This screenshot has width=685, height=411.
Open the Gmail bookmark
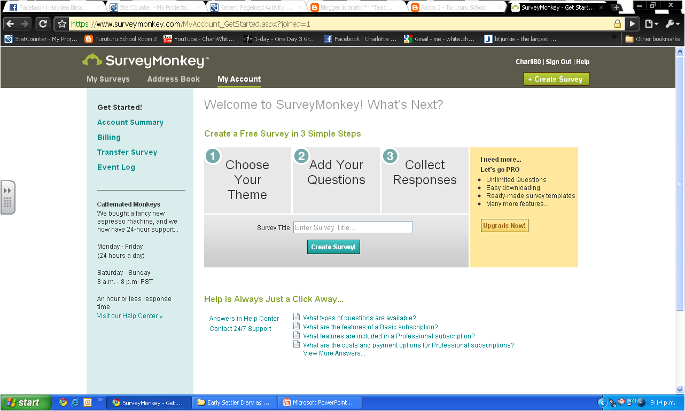pyautogui.click(x=440, y=39)
